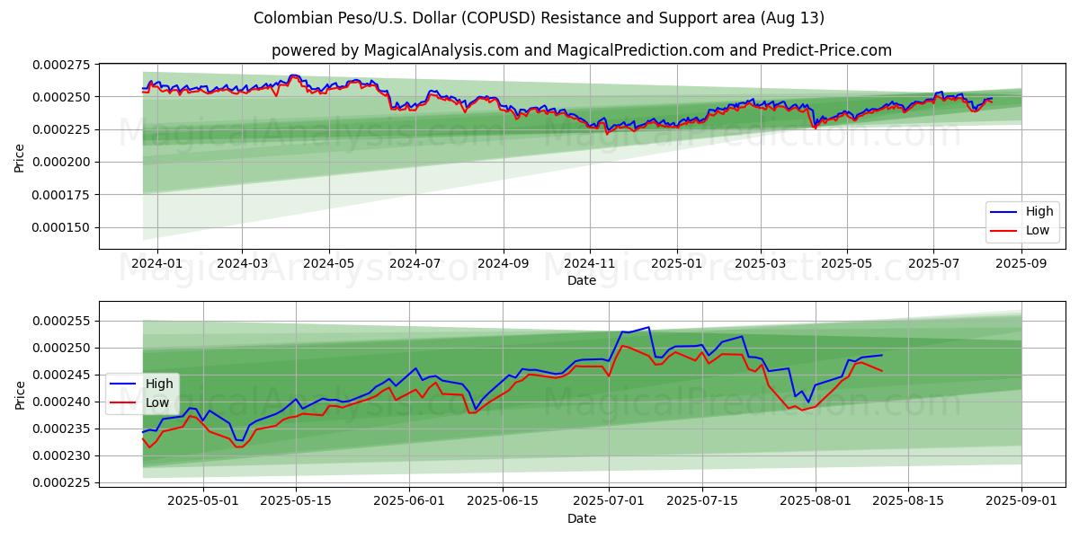
Task: Click the upper chart's '0.000250' y-axis value
Action: (62, 97)
